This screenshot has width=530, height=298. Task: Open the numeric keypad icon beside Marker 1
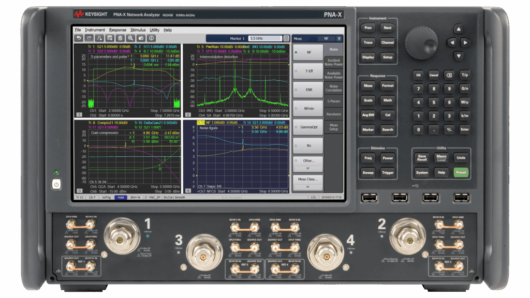click(286, 38)
